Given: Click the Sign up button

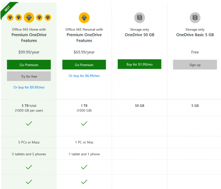Looking at the screenshot, I should click(195, 65).
